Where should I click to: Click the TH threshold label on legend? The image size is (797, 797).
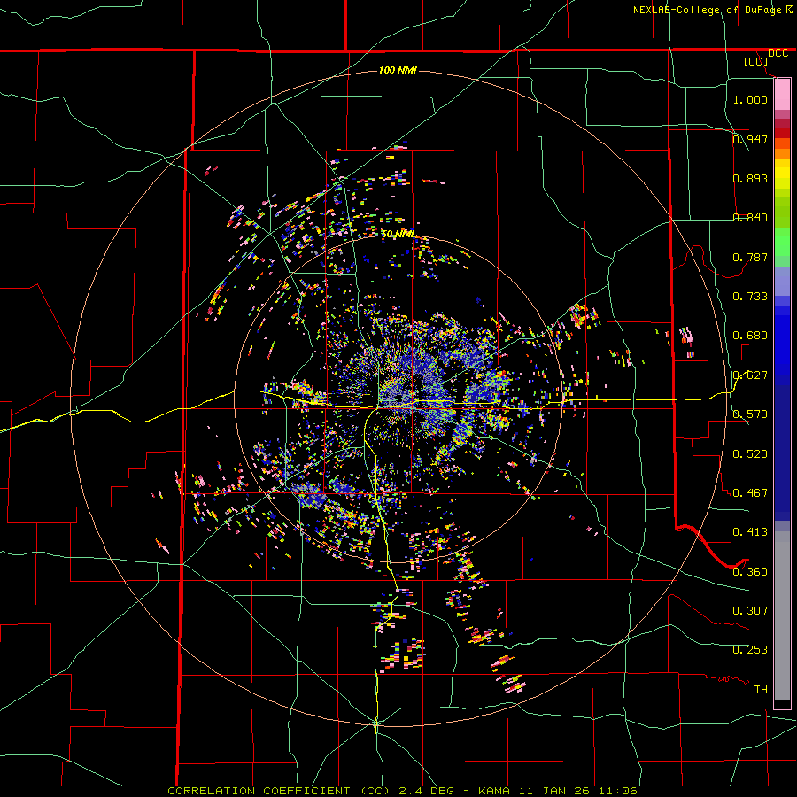[x=761, y=690]
